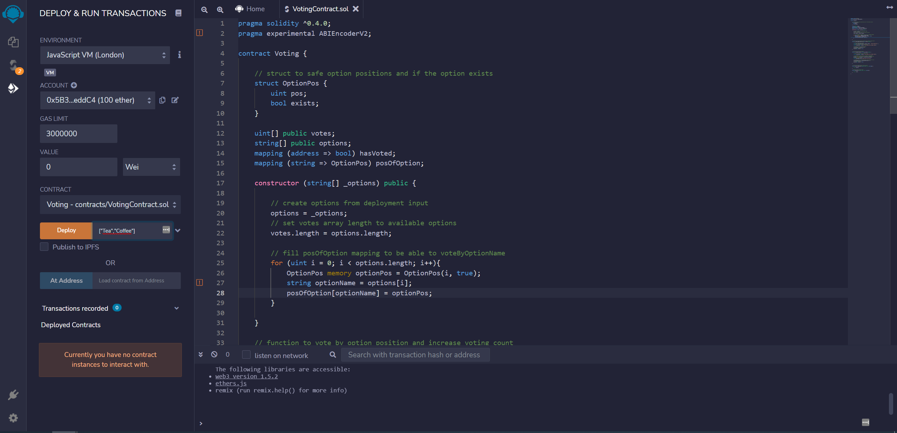Toggle listen on network checkbox
897x433 pixels.
click(x=246, y=355)
